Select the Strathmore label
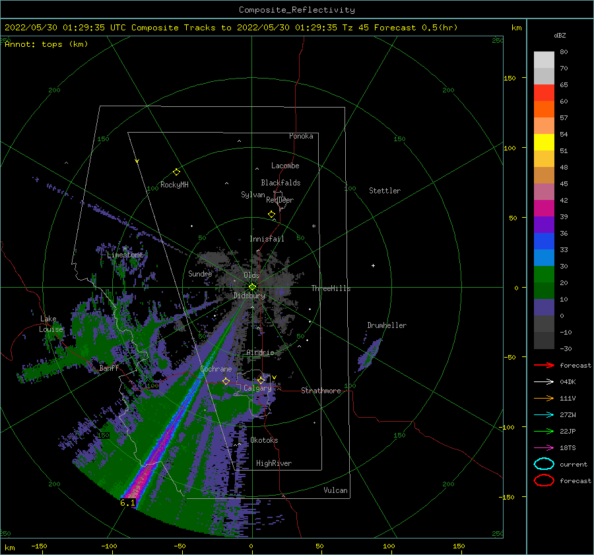 tap(321, 391)
